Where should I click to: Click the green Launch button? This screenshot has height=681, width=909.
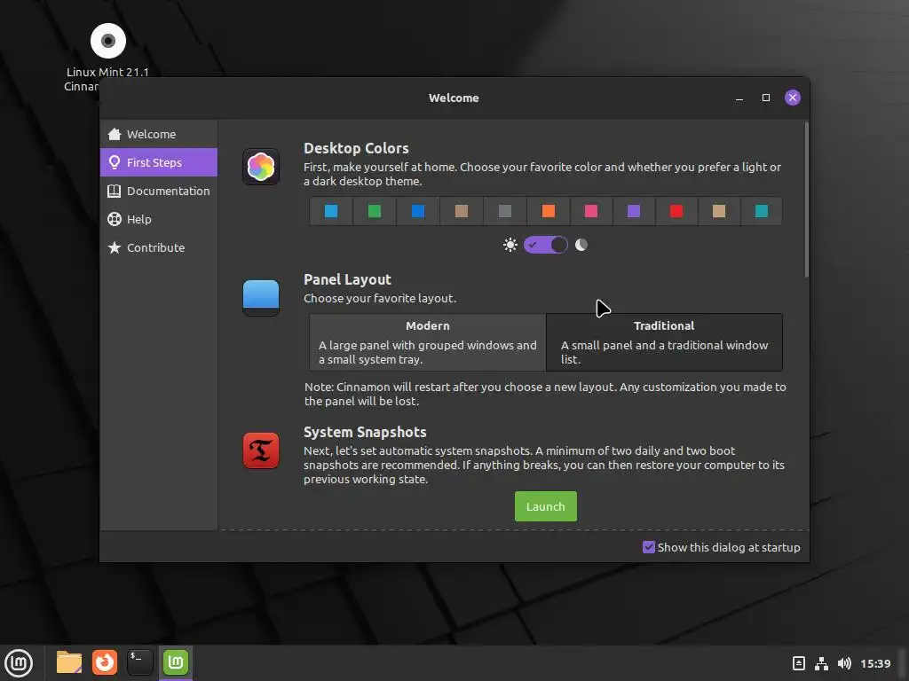pos(546,506)
